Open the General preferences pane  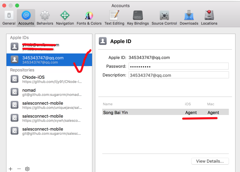tap(9, 18)
